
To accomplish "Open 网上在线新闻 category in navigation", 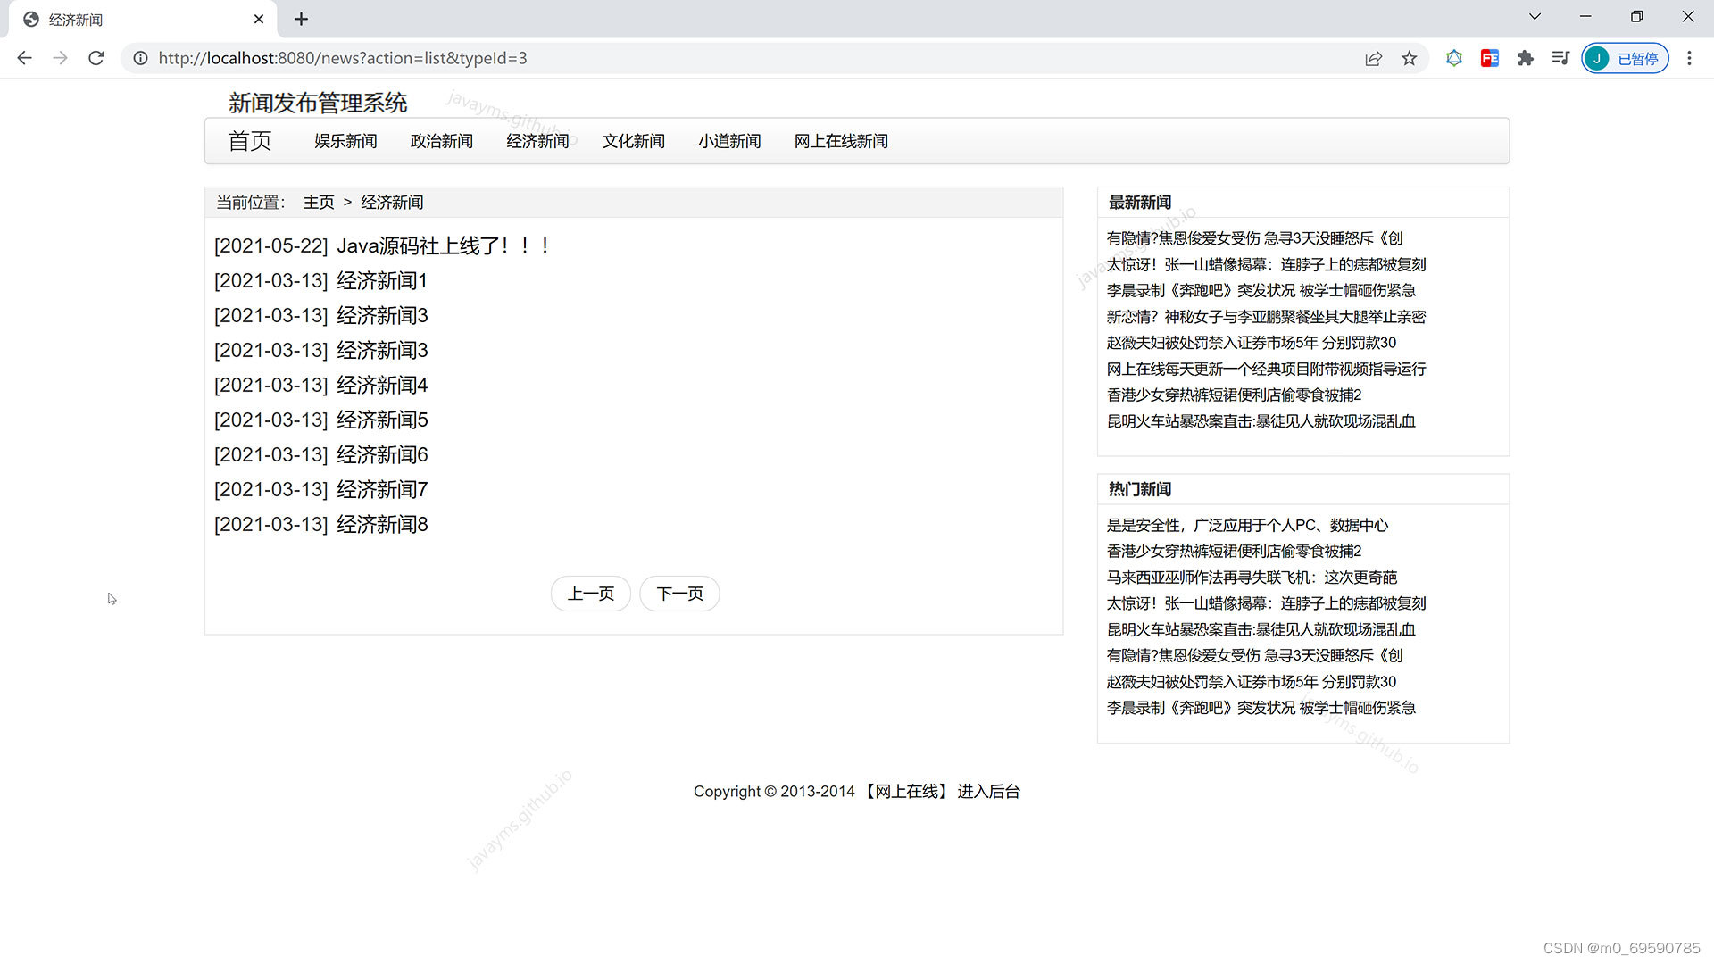I will (841, 141).
